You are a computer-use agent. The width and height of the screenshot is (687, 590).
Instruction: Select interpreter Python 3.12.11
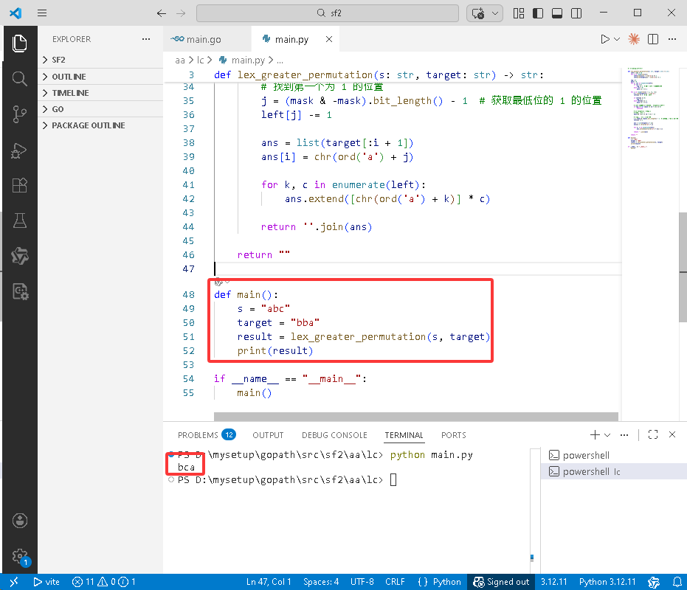point(607,582)
